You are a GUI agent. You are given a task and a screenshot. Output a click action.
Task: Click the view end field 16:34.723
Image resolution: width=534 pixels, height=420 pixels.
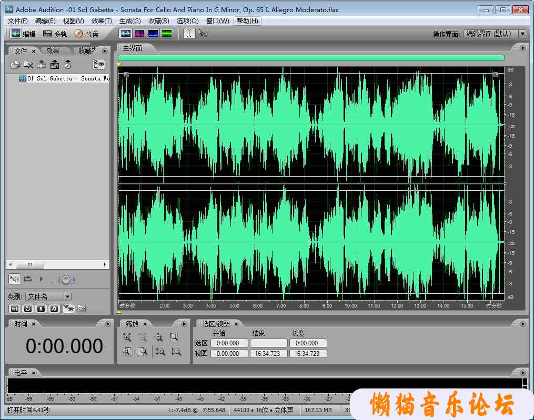[x=269, y=354]
